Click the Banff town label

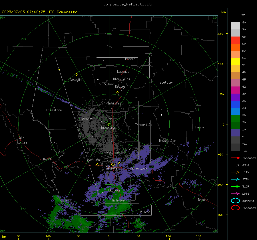pos(47,159)
